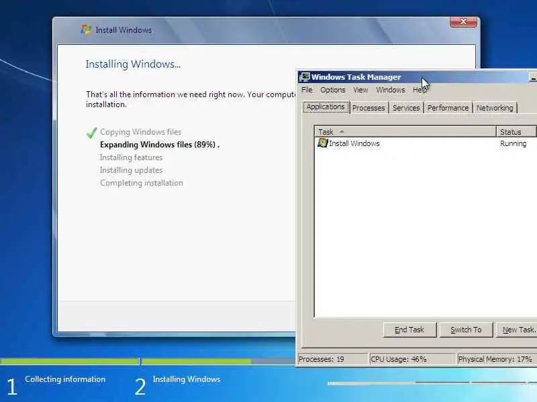The height and width of the screenshot is (402, 537).
Task: Click the Collecting information progress bar
Action: tap(70, 361)
